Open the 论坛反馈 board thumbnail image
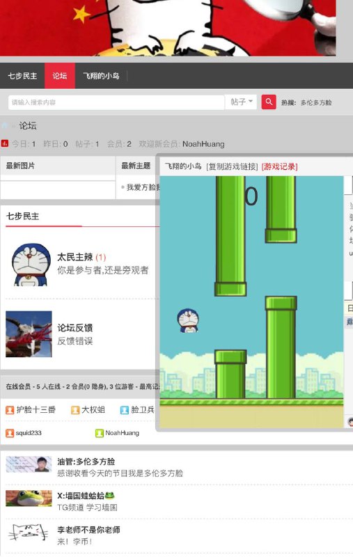The height and width of the screenshot is (557, 353). click(29, 334)
